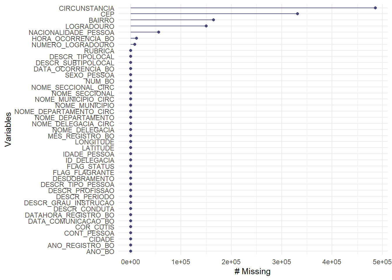This screenshot has width=392, height=280.
Task: Click the DATA_COMUNICACAO_BO label
Action: click(x=71, y=221)
